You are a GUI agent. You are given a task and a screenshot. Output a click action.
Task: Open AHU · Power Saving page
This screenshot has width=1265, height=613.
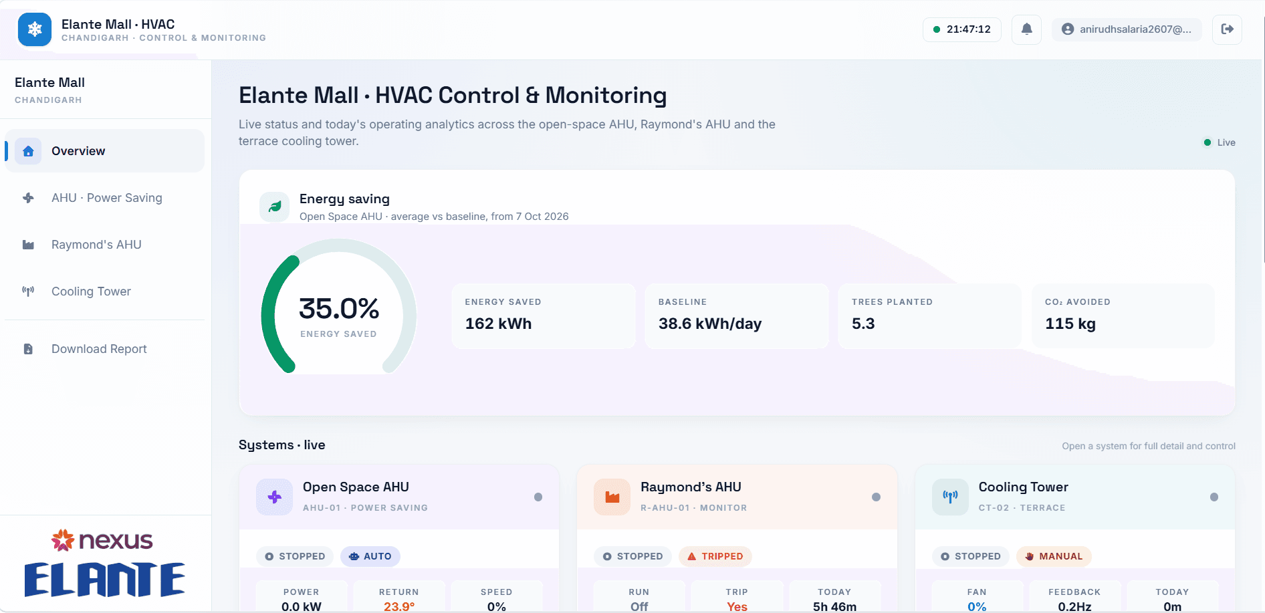click(x=105, y=198)
